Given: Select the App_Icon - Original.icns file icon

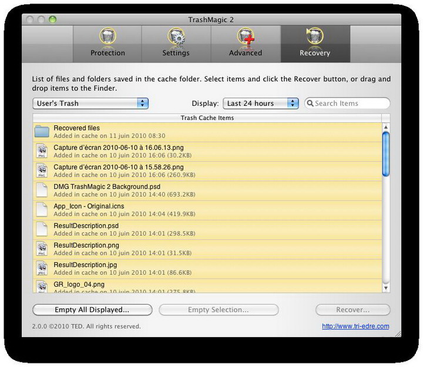Looking at the screenshot, I should pyautogui.click(x=42, y=209).
